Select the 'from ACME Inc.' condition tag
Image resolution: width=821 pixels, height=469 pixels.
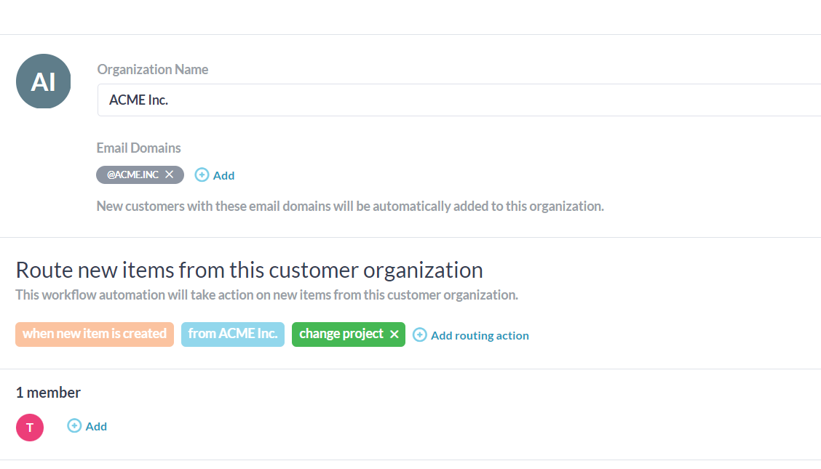233,334
